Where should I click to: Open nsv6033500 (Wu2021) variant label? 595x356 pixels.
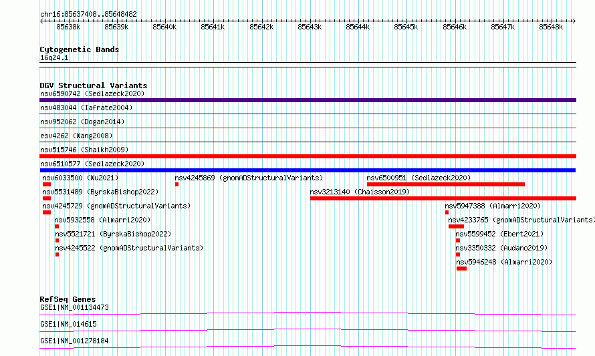click(x=80, y=178)
